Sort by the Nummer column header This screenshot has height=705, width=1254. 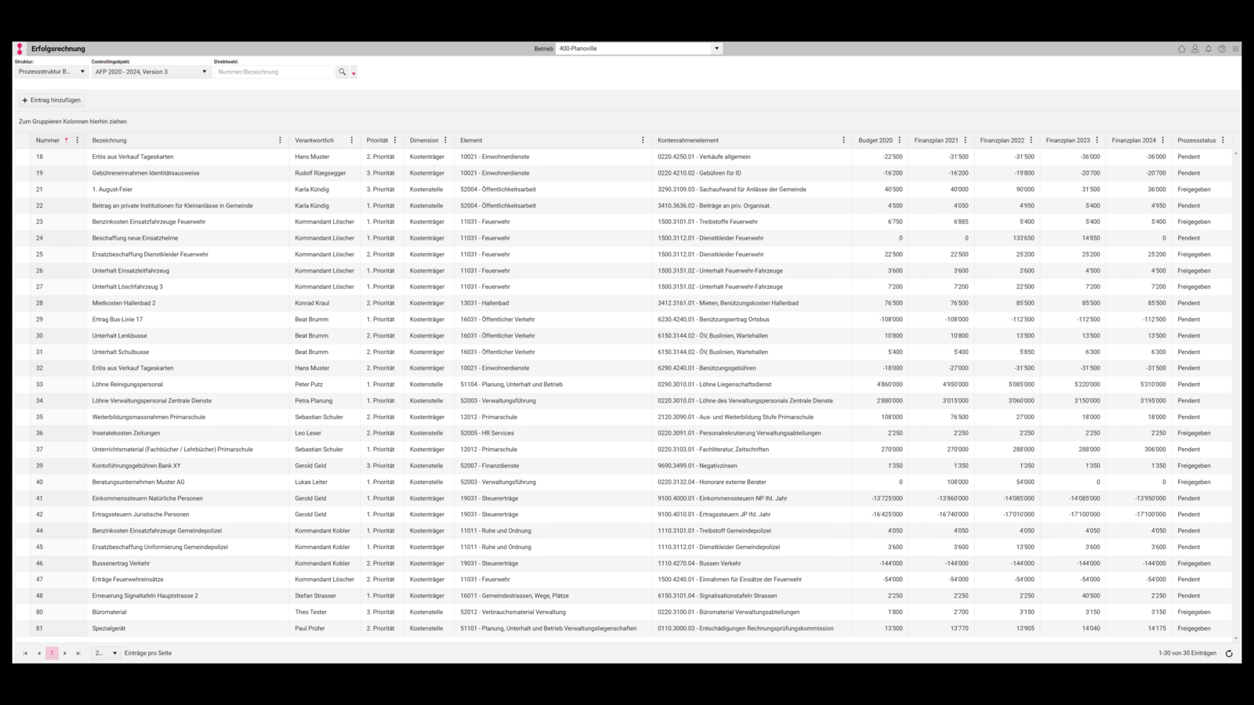48,140
